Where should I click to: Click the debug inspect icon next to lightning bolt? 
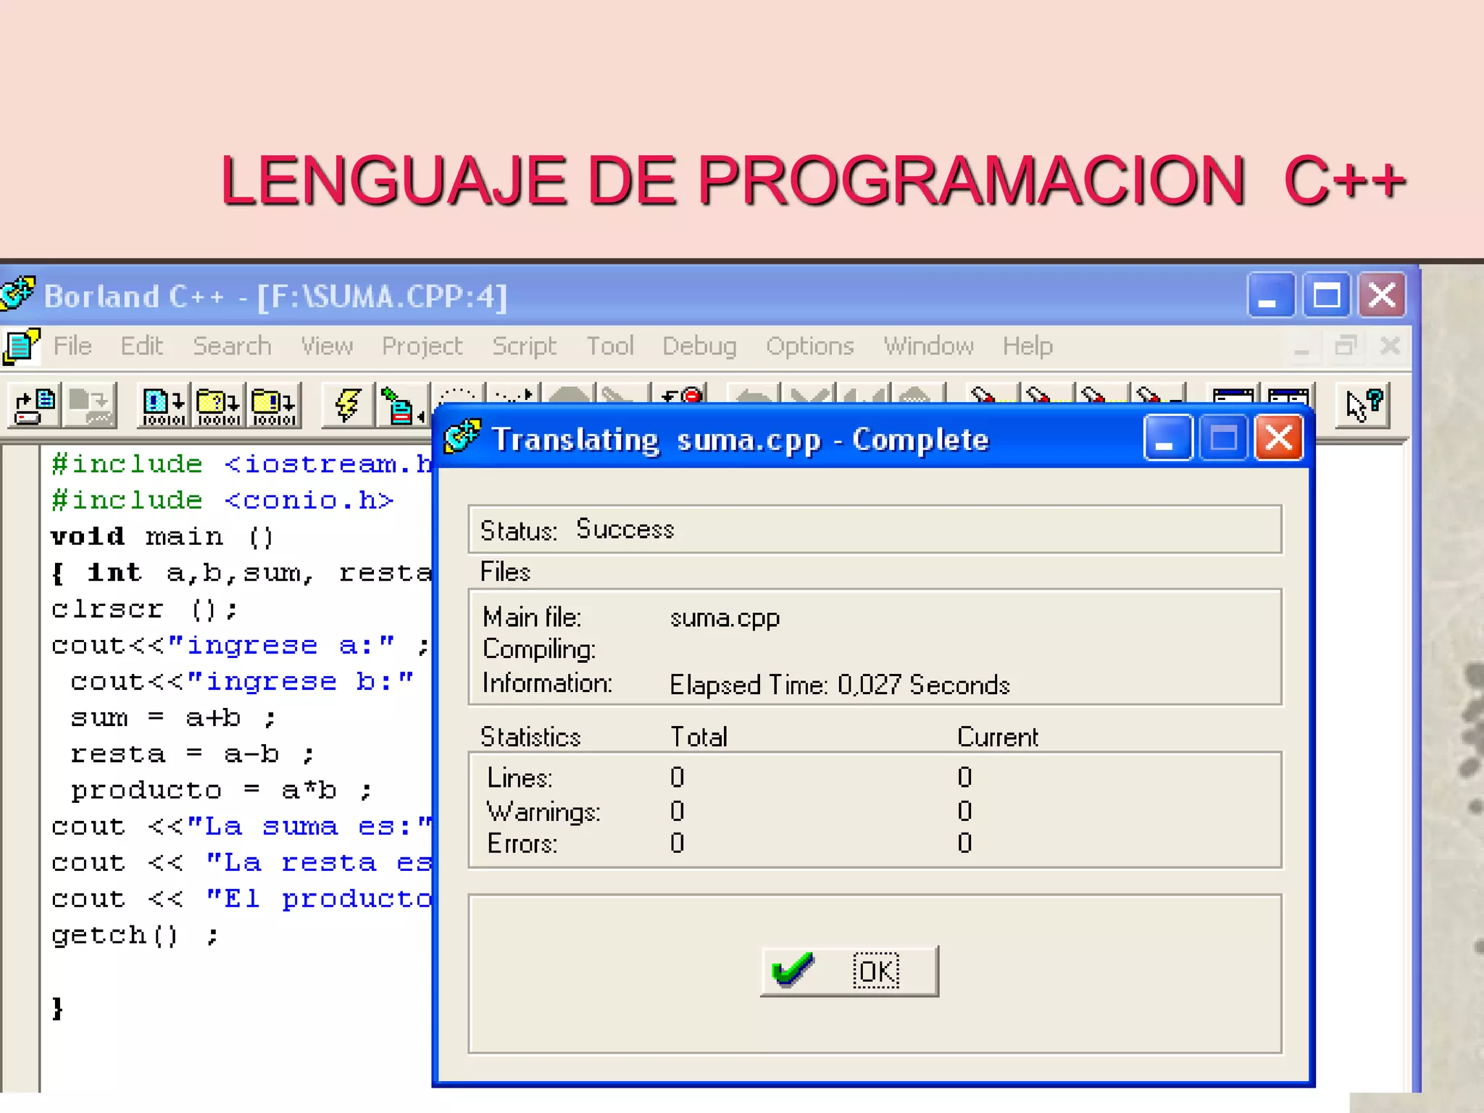tap(401, 406)
